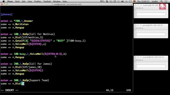Click NoOp(Call for Mathias) text
Image resolution: width=170 pixels, height=95 pixels.
(39, 34)
